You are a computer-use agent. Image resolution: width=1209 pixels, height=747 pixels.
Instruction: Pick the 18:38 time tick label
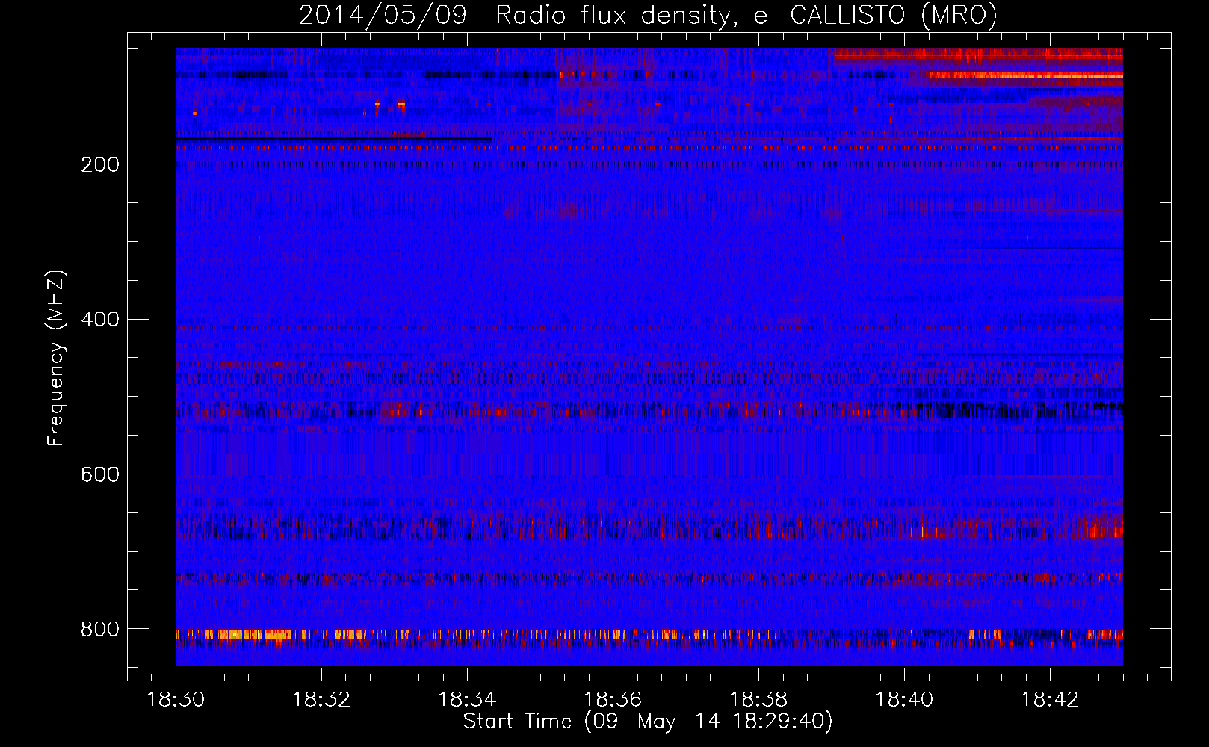coord(758,700)
